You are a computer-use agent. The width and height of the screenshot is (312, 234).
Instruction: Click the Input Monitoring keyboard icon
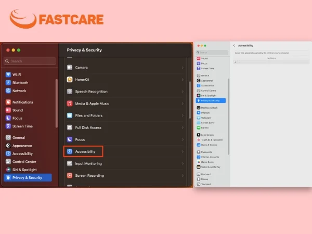tap(70, 164)
